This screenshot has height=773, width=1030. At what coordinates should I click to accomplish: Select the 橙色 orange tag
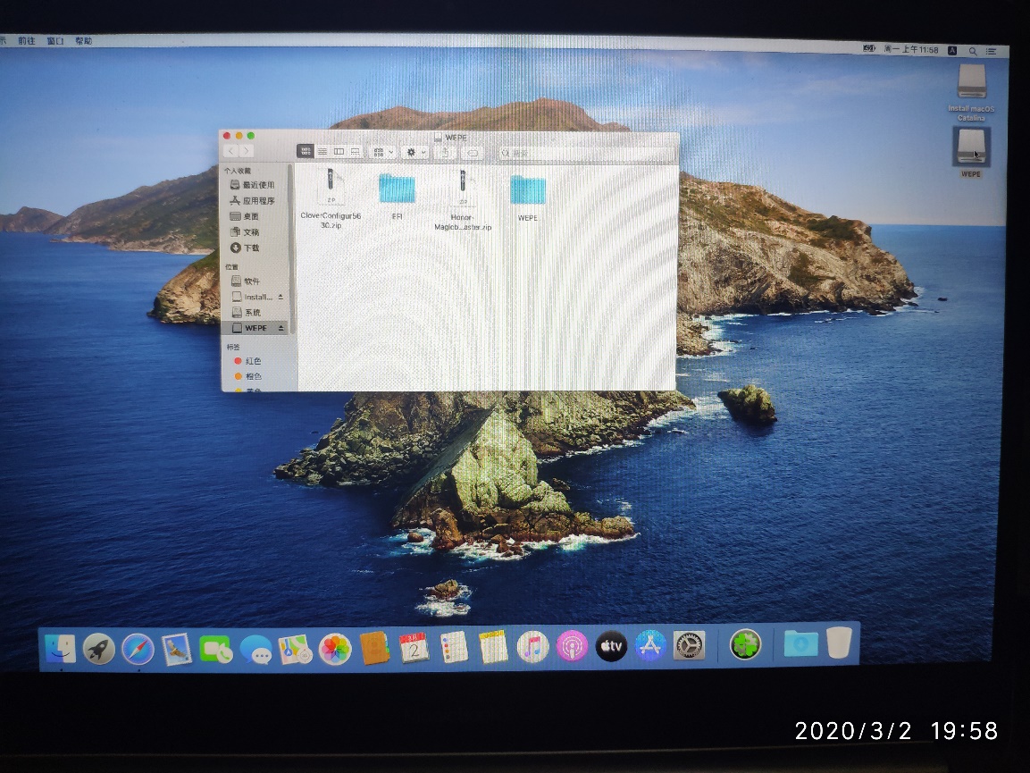click(x=248, y=376)
